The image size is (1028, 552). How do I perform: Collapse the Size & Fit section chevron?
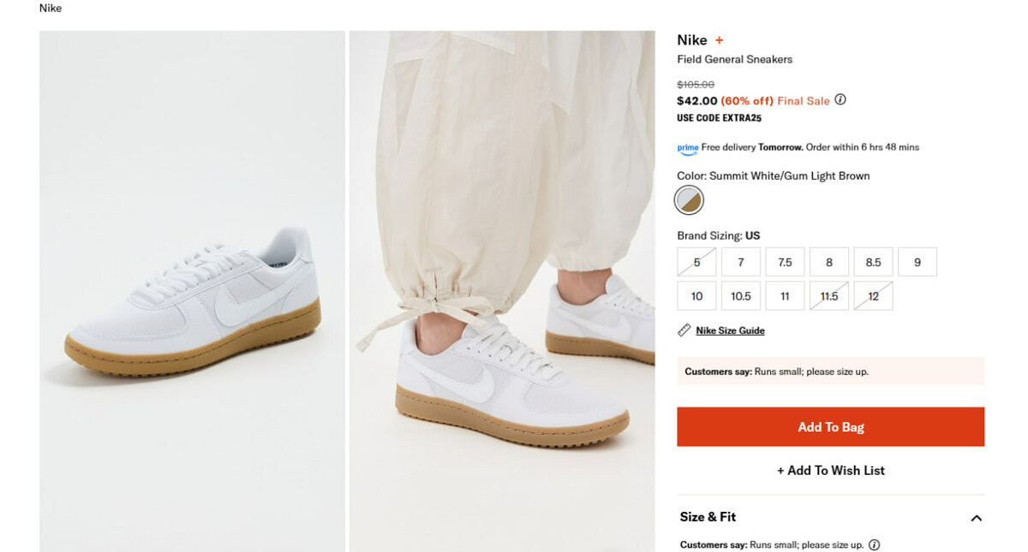point(976,518)
